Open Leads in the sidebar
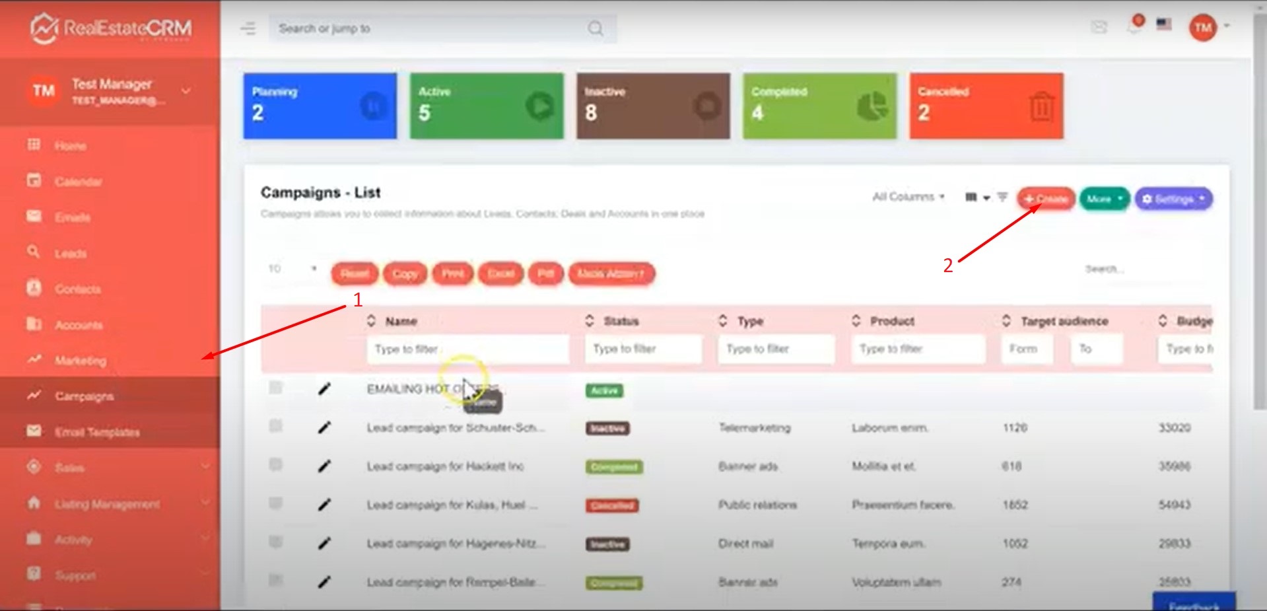Viewport: 1267px width, 611px height. tap(71, 254)
